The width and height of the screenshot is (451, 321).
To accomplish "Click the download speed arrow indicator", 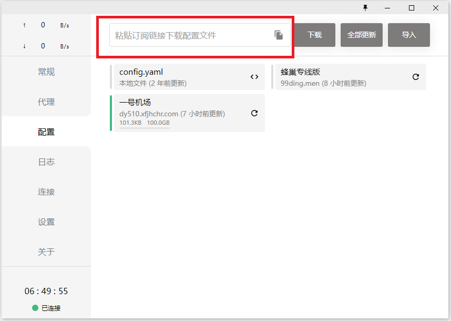I will pyautogui.click(x=25, y=46).
